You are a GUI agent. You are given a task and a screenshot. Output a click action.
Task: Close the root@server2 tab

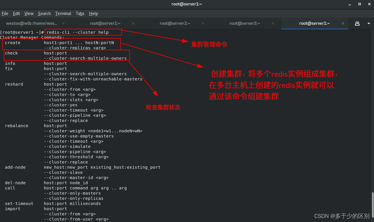point(203,23)
